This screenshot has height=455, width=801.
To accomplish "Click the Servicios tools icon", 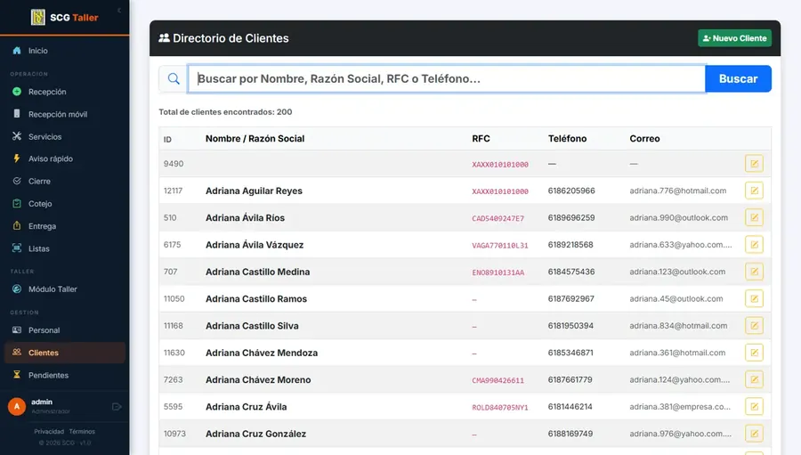I will click(x=17, y=136).
